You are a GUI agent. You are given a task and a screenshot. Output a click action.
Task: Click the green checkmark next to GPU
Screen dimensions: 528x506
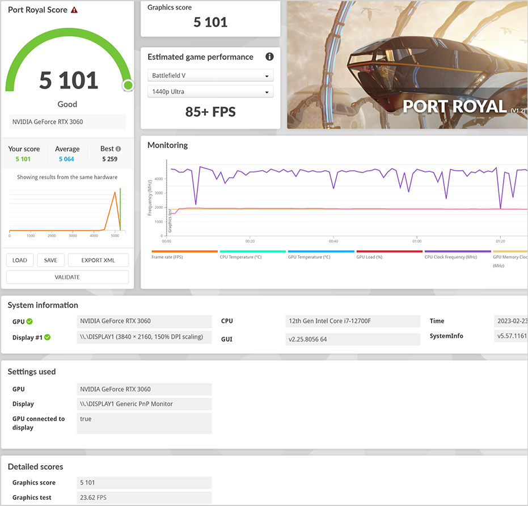[x=29, y=322]
